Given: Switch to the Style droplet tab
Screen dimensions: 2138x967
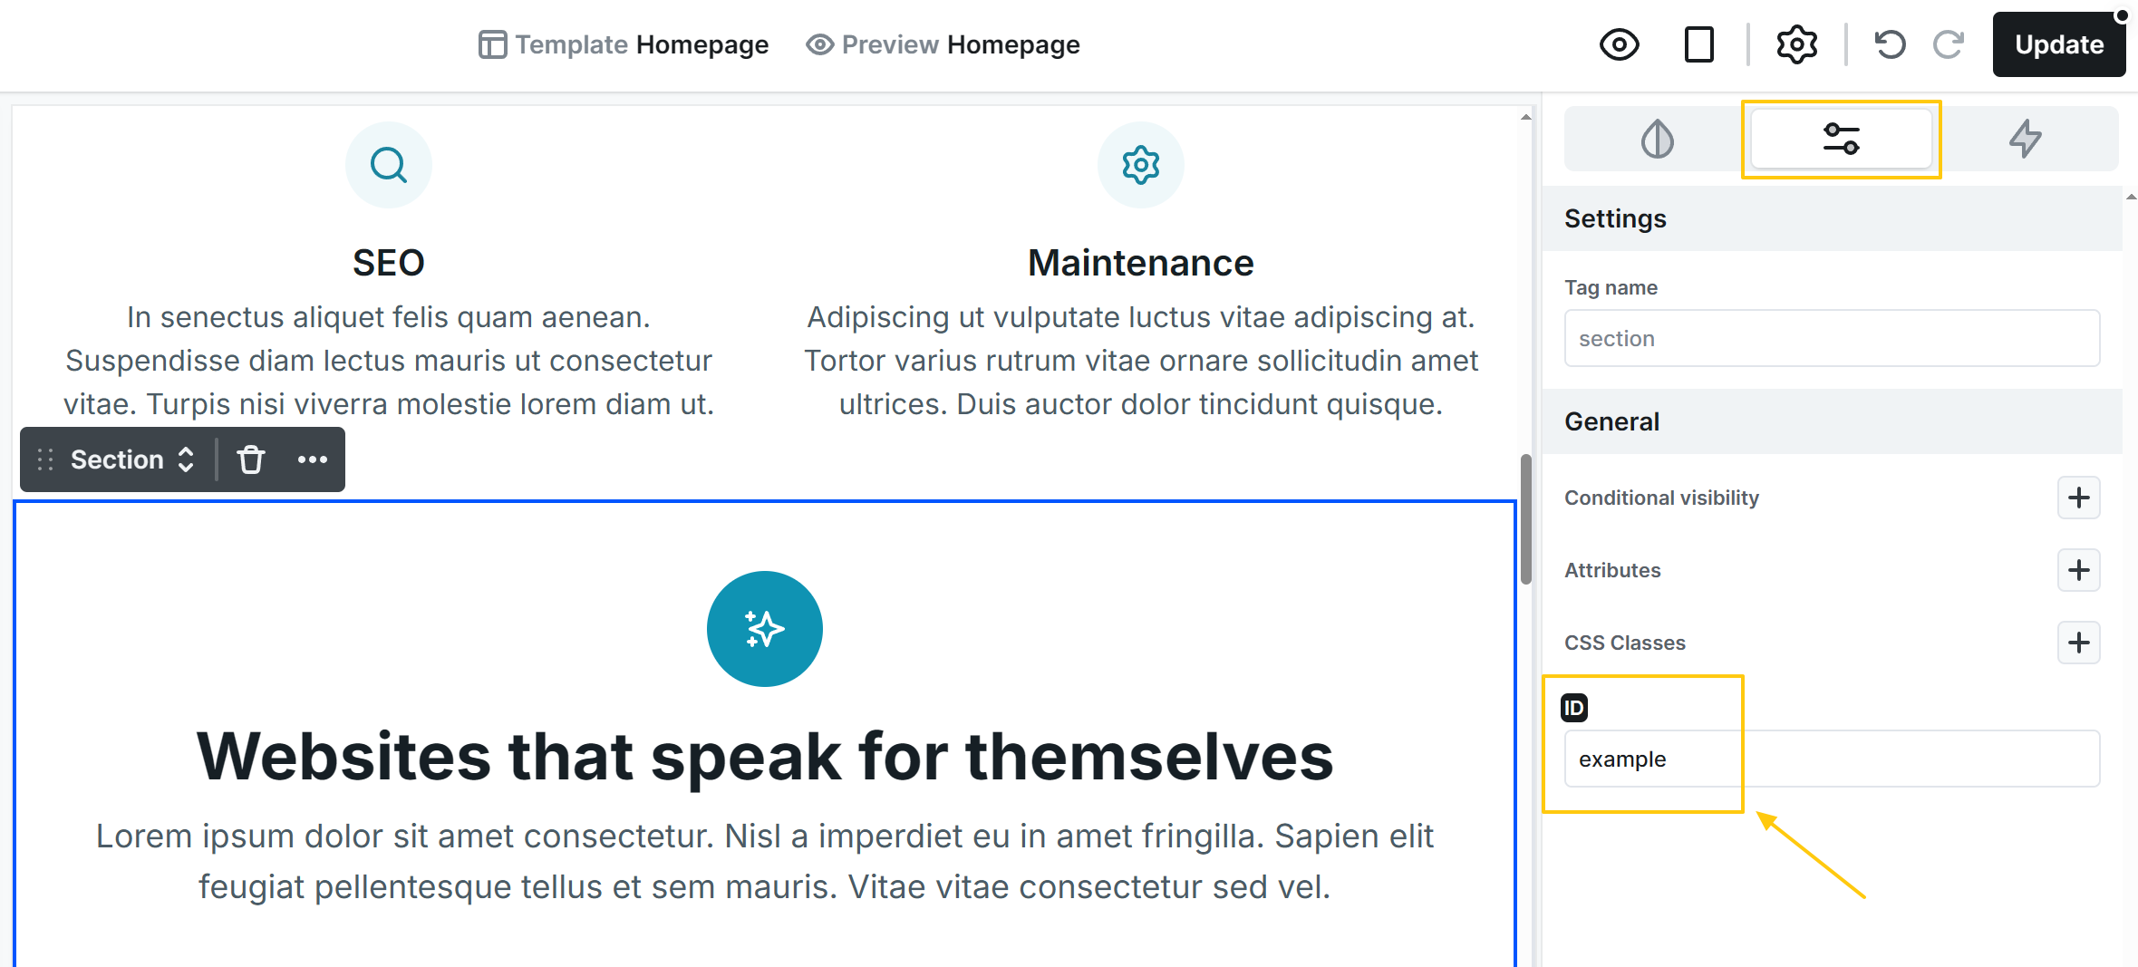Looking at the screenshot, I should [1657, 140].
